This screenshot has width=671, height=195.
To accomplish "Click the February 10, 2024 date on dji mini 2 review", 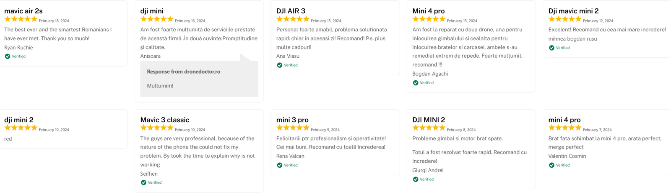I will click(x=54, y=130).
